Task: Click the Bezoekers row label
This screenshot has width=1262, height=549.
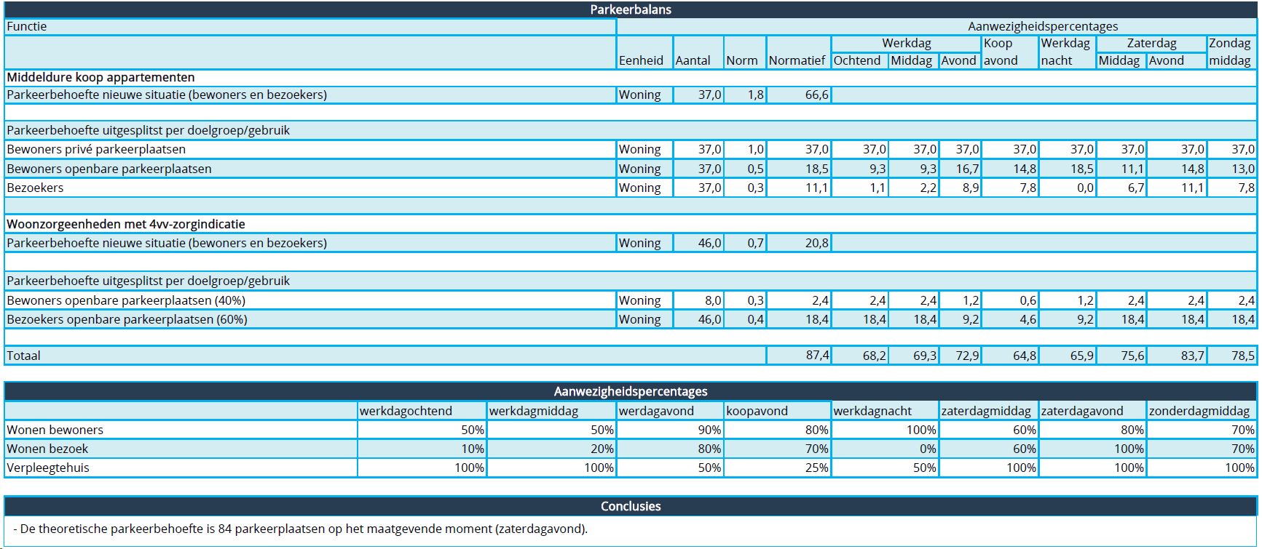Action: tap(35, 188)
